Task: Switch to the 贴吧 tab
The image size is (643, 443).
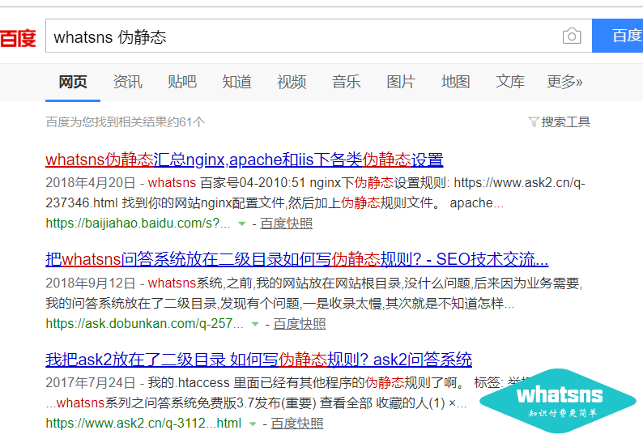Action: pyautogui.click(x=182, y=82)
